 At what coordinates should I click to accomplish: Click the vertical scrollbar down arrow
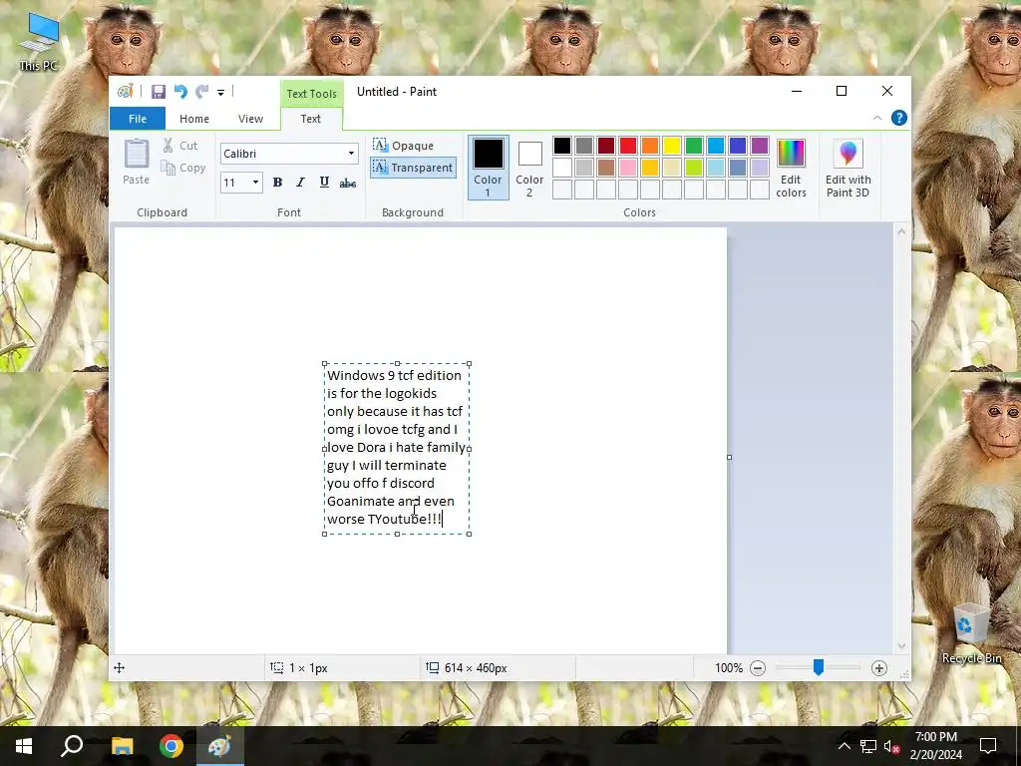point(901,645)
